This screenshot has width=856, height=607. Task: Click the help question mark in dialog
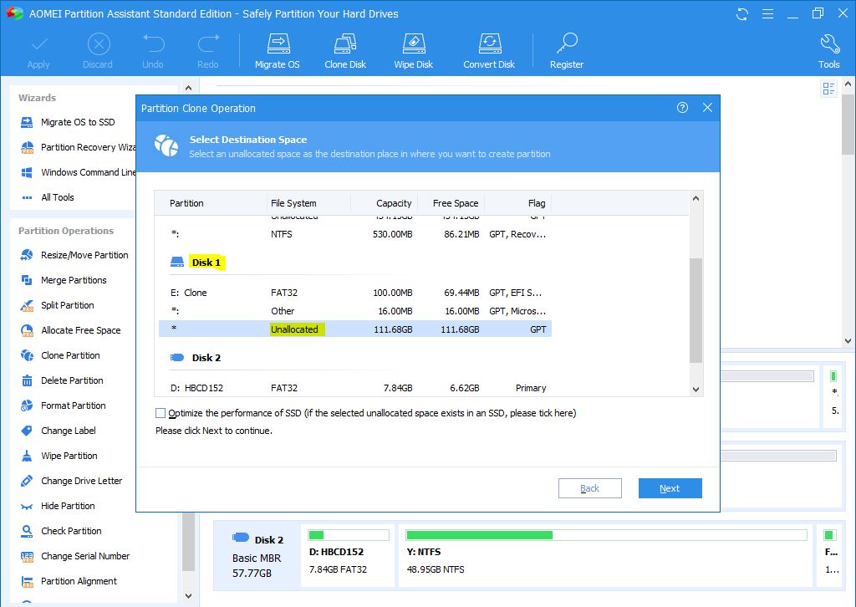coord(683,108)
